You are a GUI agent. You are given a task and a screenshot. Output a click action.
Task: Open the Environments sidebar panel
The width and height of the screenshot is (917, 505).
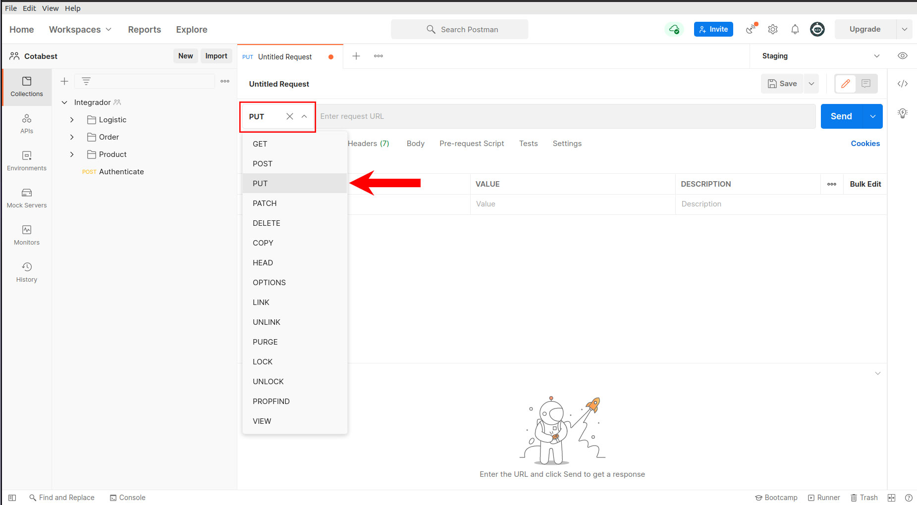(x=27, y=161)
